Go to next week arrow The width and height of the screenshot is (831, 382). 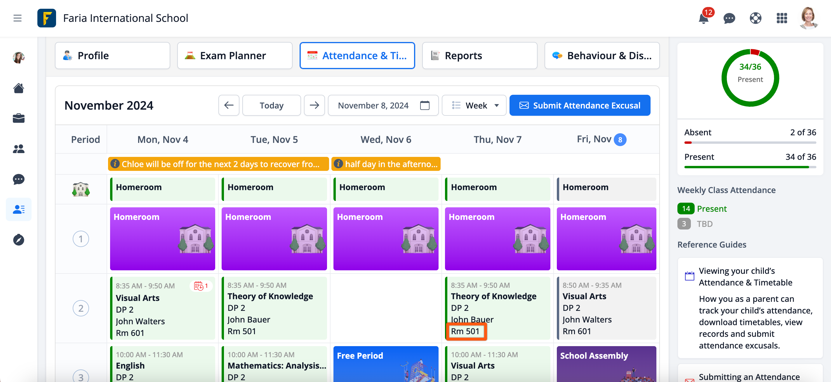(314, 105)
